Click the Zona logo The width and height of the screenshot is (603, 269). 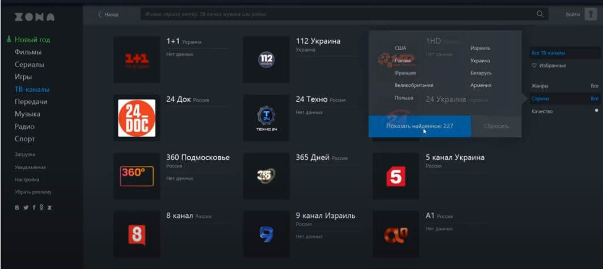coord(34,17)
